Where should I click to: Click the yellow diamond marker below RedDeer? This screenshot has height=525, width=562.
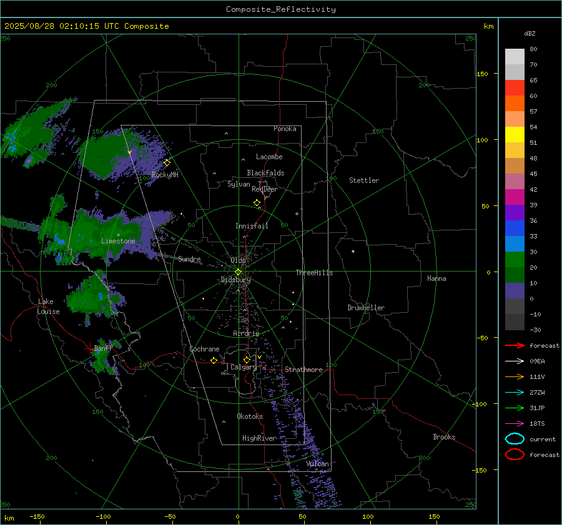point(257,203)
